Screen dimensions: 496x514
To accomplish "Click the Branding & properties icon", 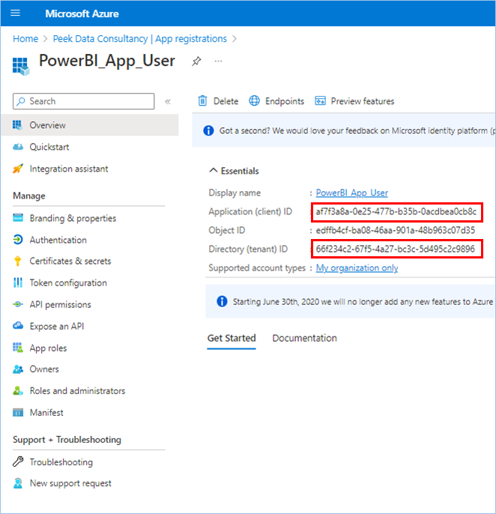I will point(18,217).
